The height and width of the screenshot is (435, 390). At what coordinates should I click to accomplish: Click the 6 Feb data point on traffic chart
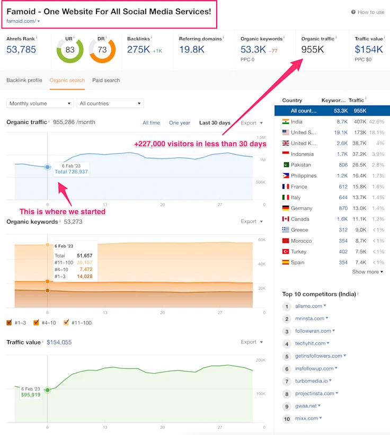tap(47, 167)
